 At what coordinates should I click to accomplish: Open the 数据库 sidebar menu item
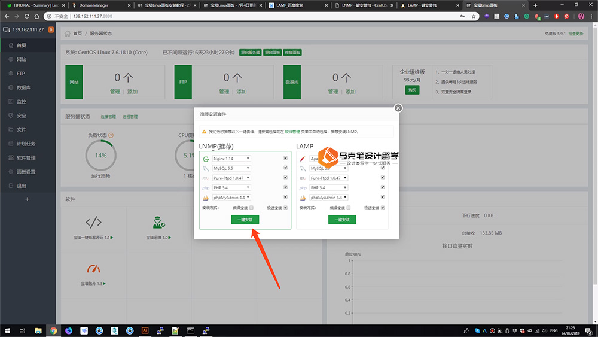(x=28, y=87)
